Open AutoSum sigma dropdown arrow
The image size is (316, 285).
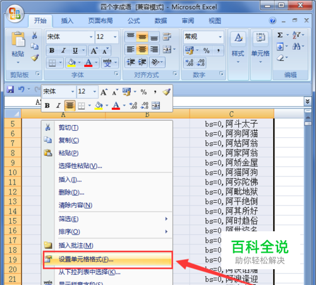(x=288, y=35)
